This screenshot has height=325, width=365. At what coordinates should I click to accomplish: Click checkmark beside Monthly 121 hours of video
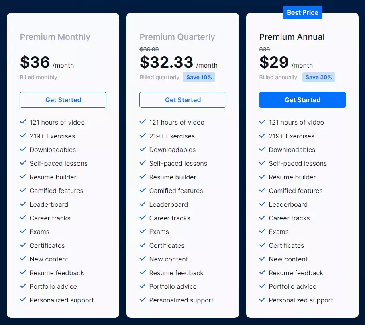click(x=23, y=122)
